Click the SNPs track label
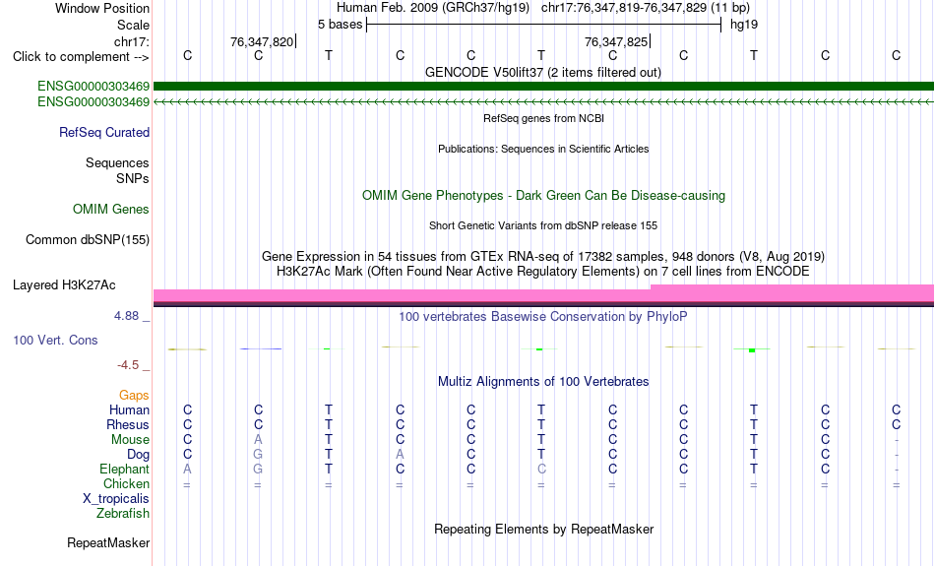The width and height of the screenshot is (935, 566). click(133, 178)
